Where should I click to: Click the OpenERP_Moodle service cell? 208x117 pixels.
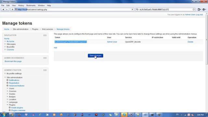pyautogui.click(x=133, y=42)
